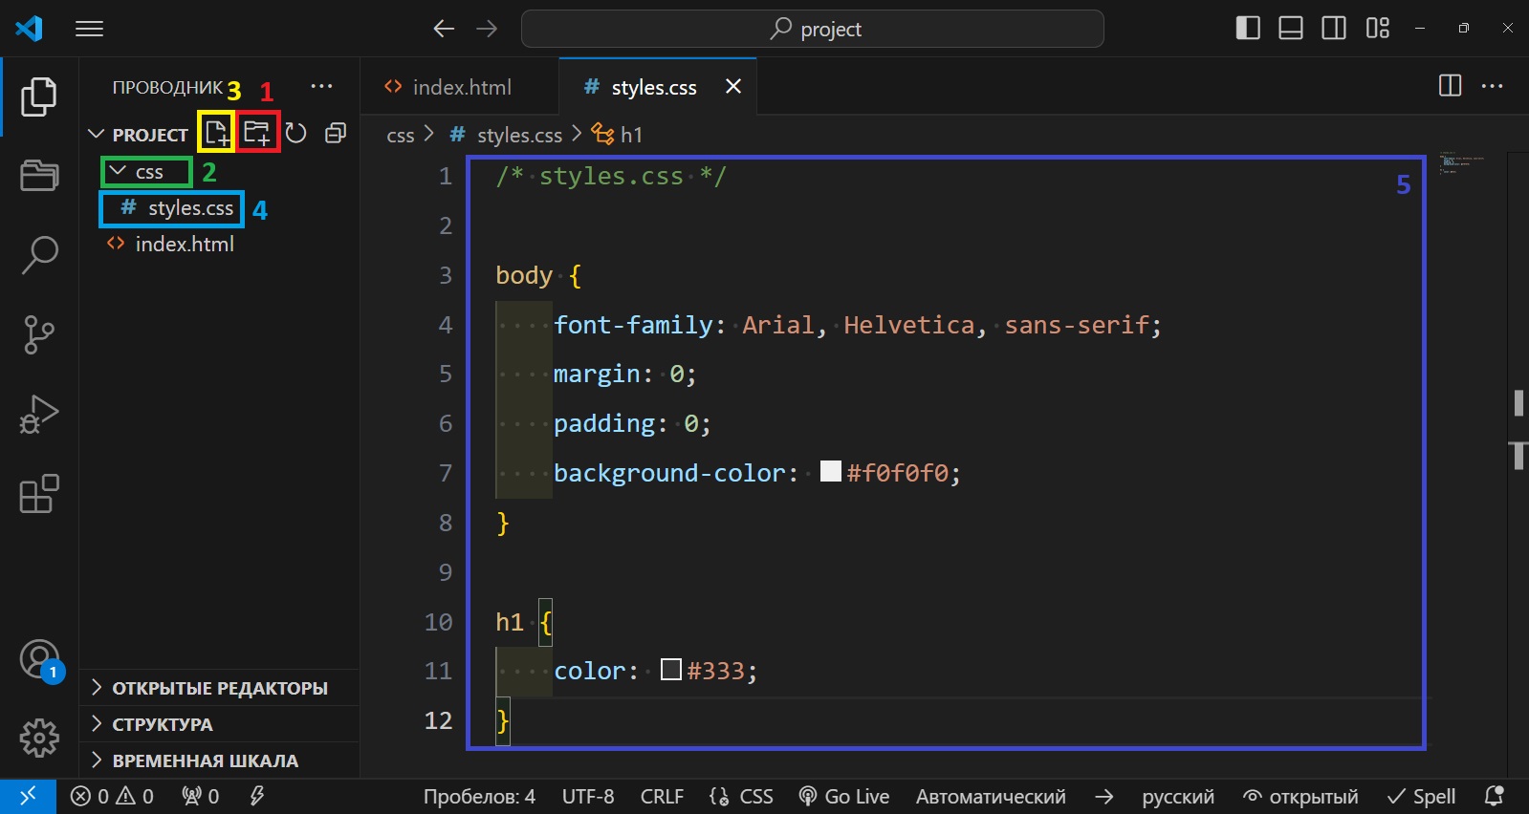The image size is (1529, 814).
Task: Click the code minimap
Action: pos(1461,163)
